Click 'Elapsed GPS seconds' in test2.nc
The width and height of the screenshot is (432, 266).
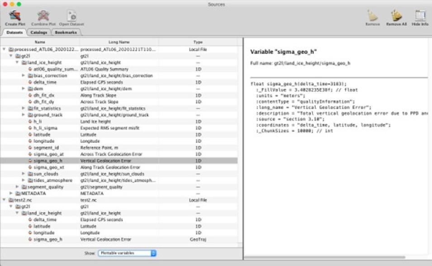pyautogui.click(x=101, y=219)
